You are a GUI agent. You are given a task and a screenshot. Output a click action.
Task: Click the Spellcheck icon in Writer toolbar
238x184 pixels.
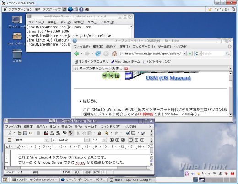pos(65,133)
